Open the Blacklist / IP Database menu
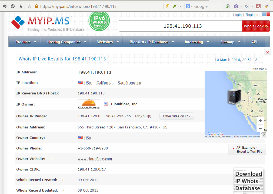Image resolution: width=273 pixels, height=194 pixels. coord(150,42)
